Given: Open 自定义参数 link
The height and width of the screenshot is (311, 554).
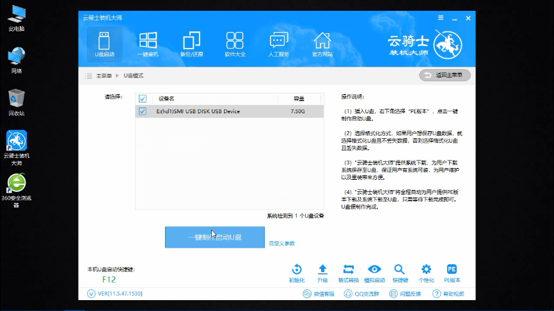Looking at the screenshot, I should (281, 243).
